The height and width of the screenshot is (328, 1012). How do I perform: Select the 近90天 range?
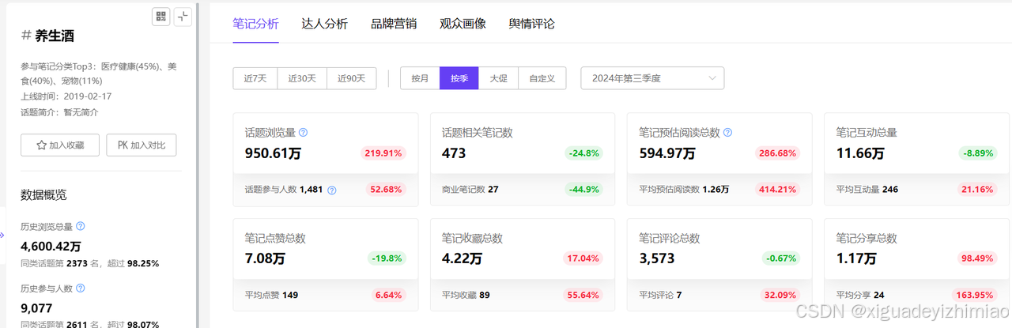[x=352, y=78]
